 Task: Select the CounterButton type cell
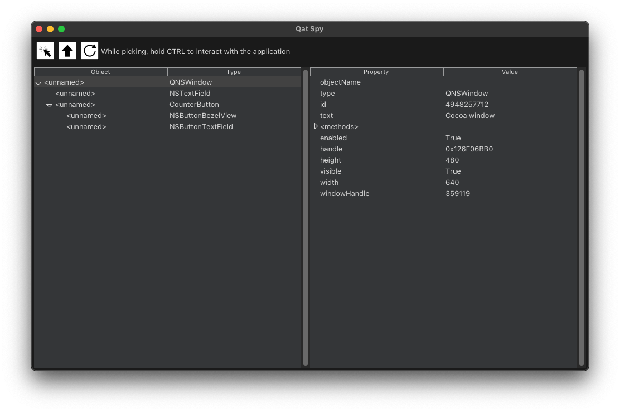(194, 104)
